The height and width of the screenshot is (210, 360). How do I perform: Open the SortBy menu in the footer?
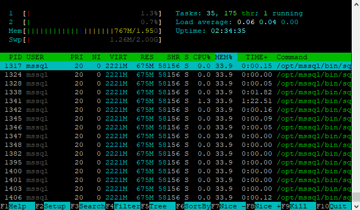(193, 206)
